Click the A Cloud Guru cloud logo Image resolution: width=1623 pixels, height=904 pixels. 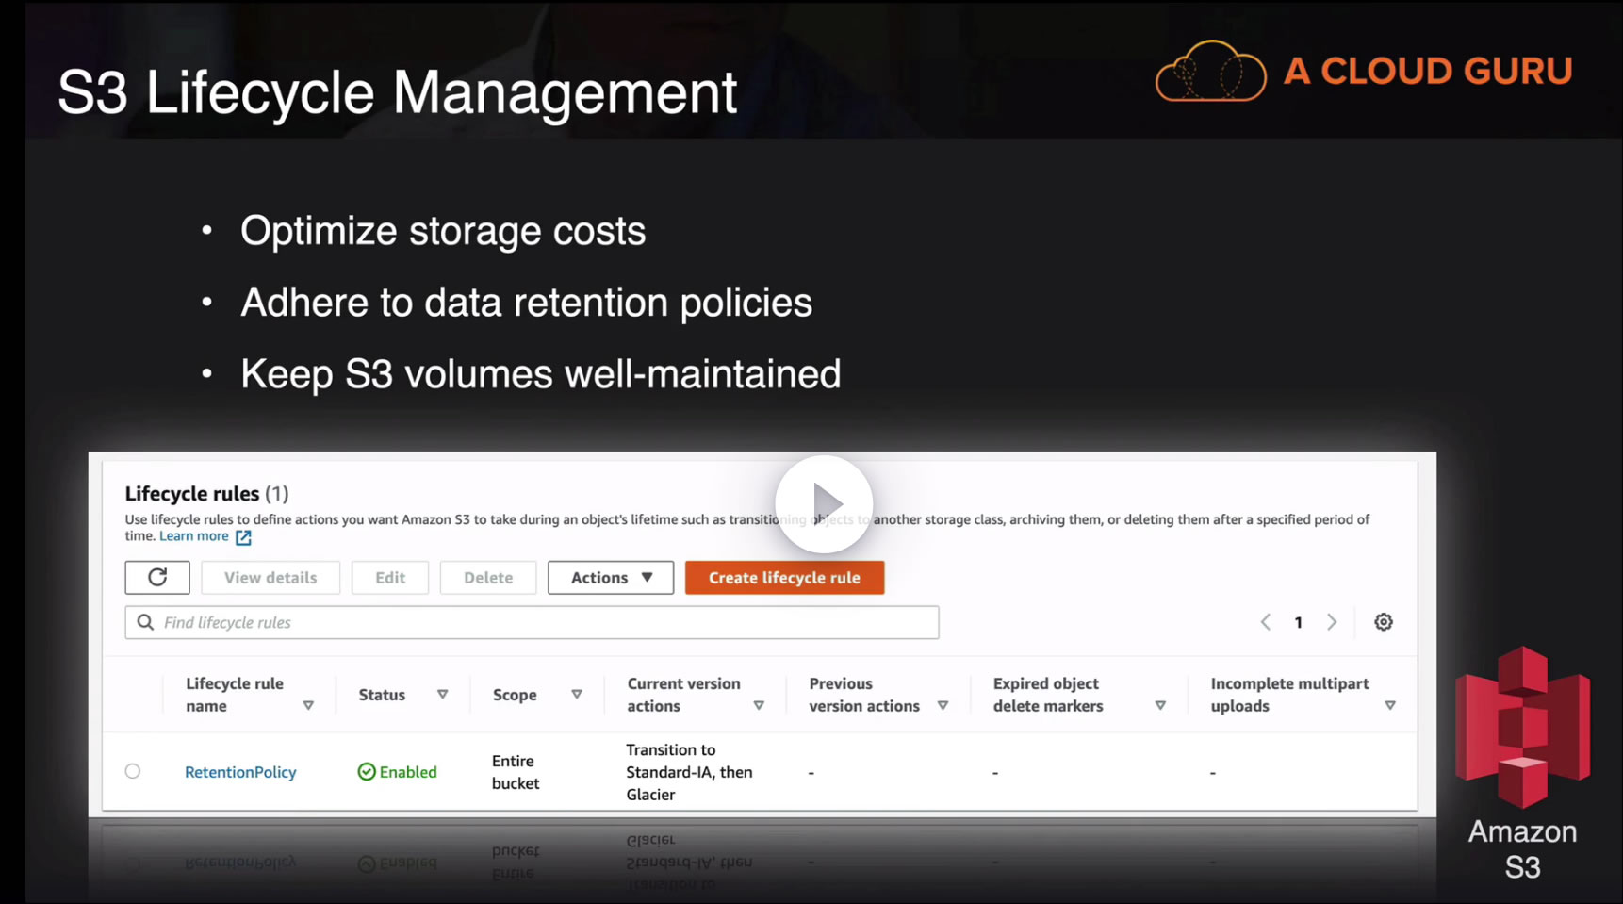pyautogui.click(x=1211, y=71)
